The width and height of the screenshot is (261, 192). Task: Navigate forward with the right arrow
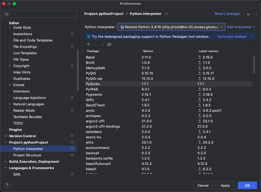point(255,14)
